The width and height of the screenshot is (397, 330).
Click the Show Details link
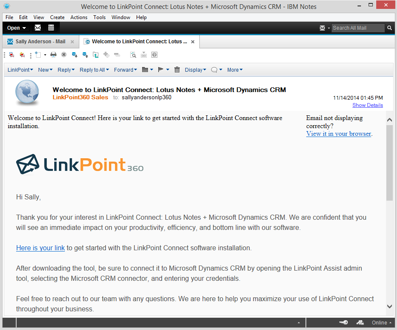[368, 105]
